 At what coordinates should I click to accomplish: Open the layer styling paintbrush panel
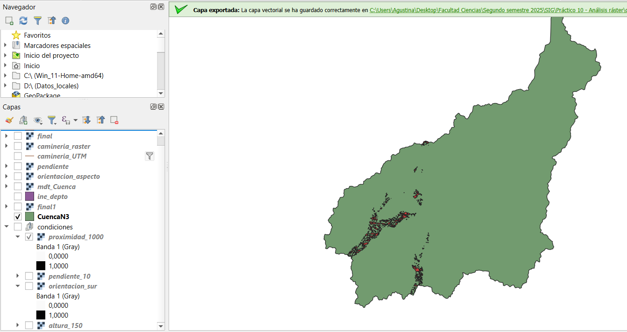(9, 120)
